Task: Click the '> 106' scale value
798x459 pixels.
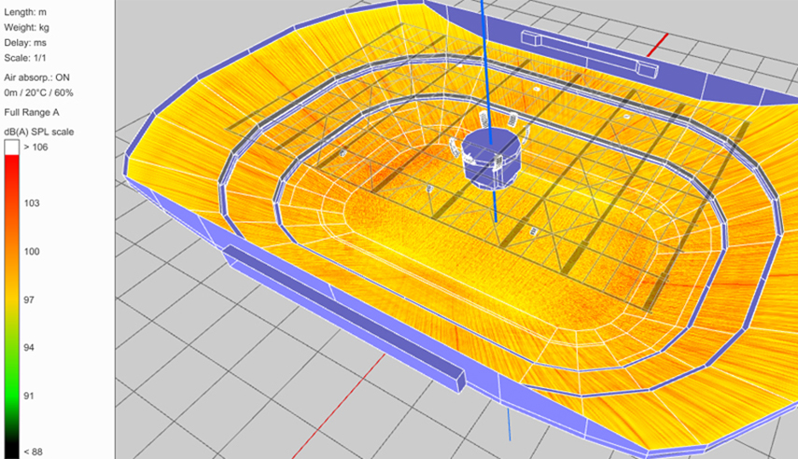Action: pyautogui.click(x=35, y=147)
